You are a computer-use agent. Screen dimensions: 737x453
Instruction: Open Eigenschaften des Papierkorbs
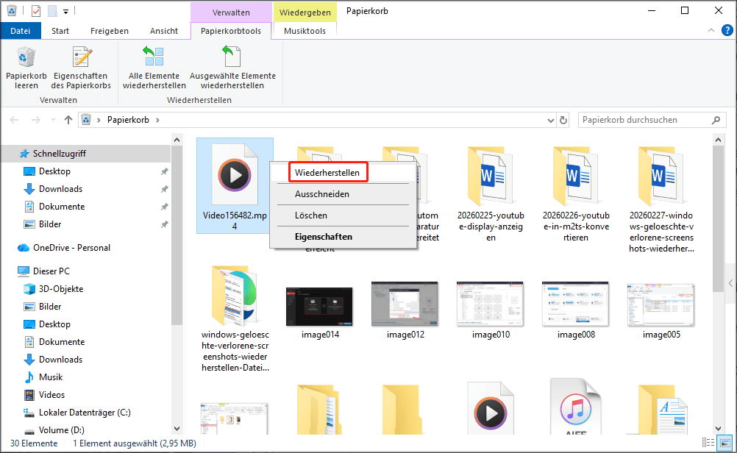pyautogui.click(x=81, y=66)
